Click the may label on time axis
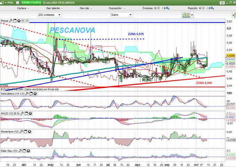236x167 pixels. coord(51,165)
